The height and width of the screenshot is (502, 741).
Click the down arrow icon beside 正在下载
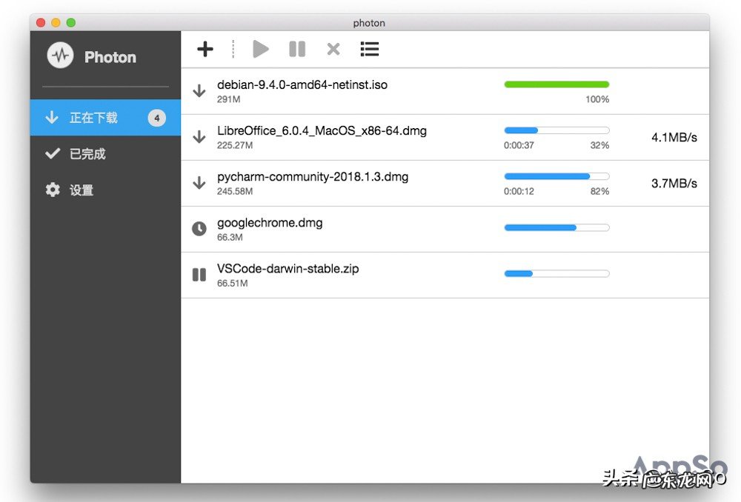(52, 117)
